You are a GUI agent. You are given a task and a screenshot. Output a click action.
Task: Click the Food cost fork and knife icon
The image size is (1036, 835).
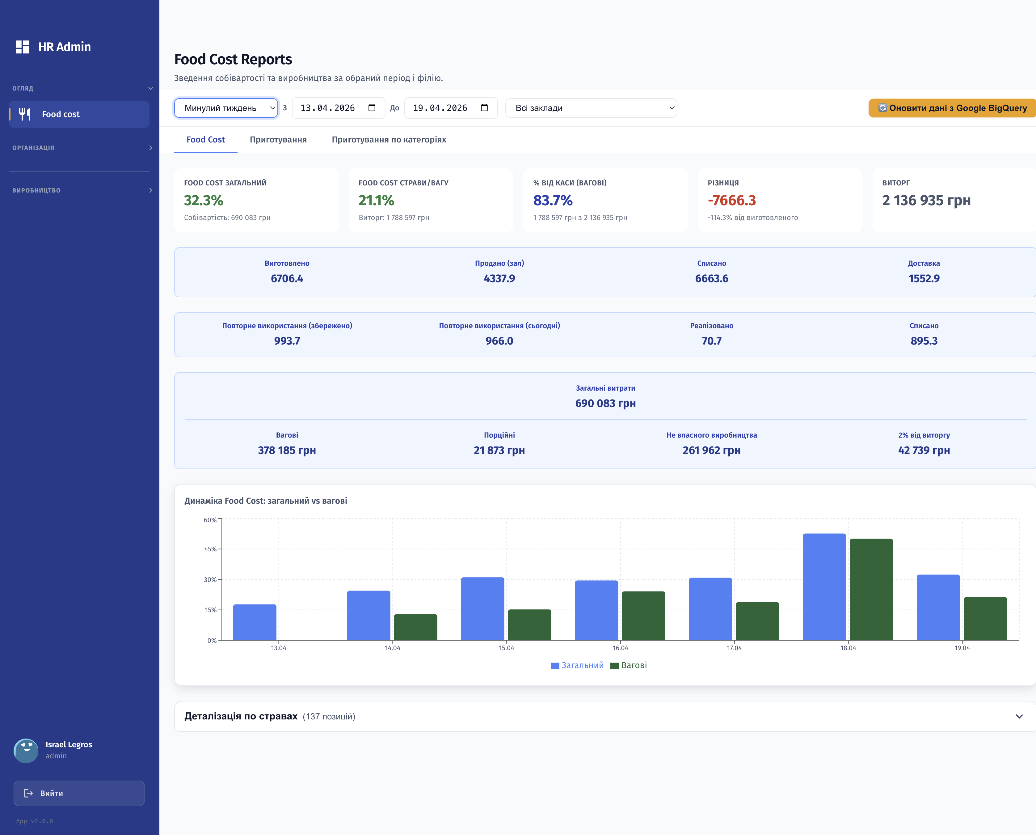[x=25, y=114]
